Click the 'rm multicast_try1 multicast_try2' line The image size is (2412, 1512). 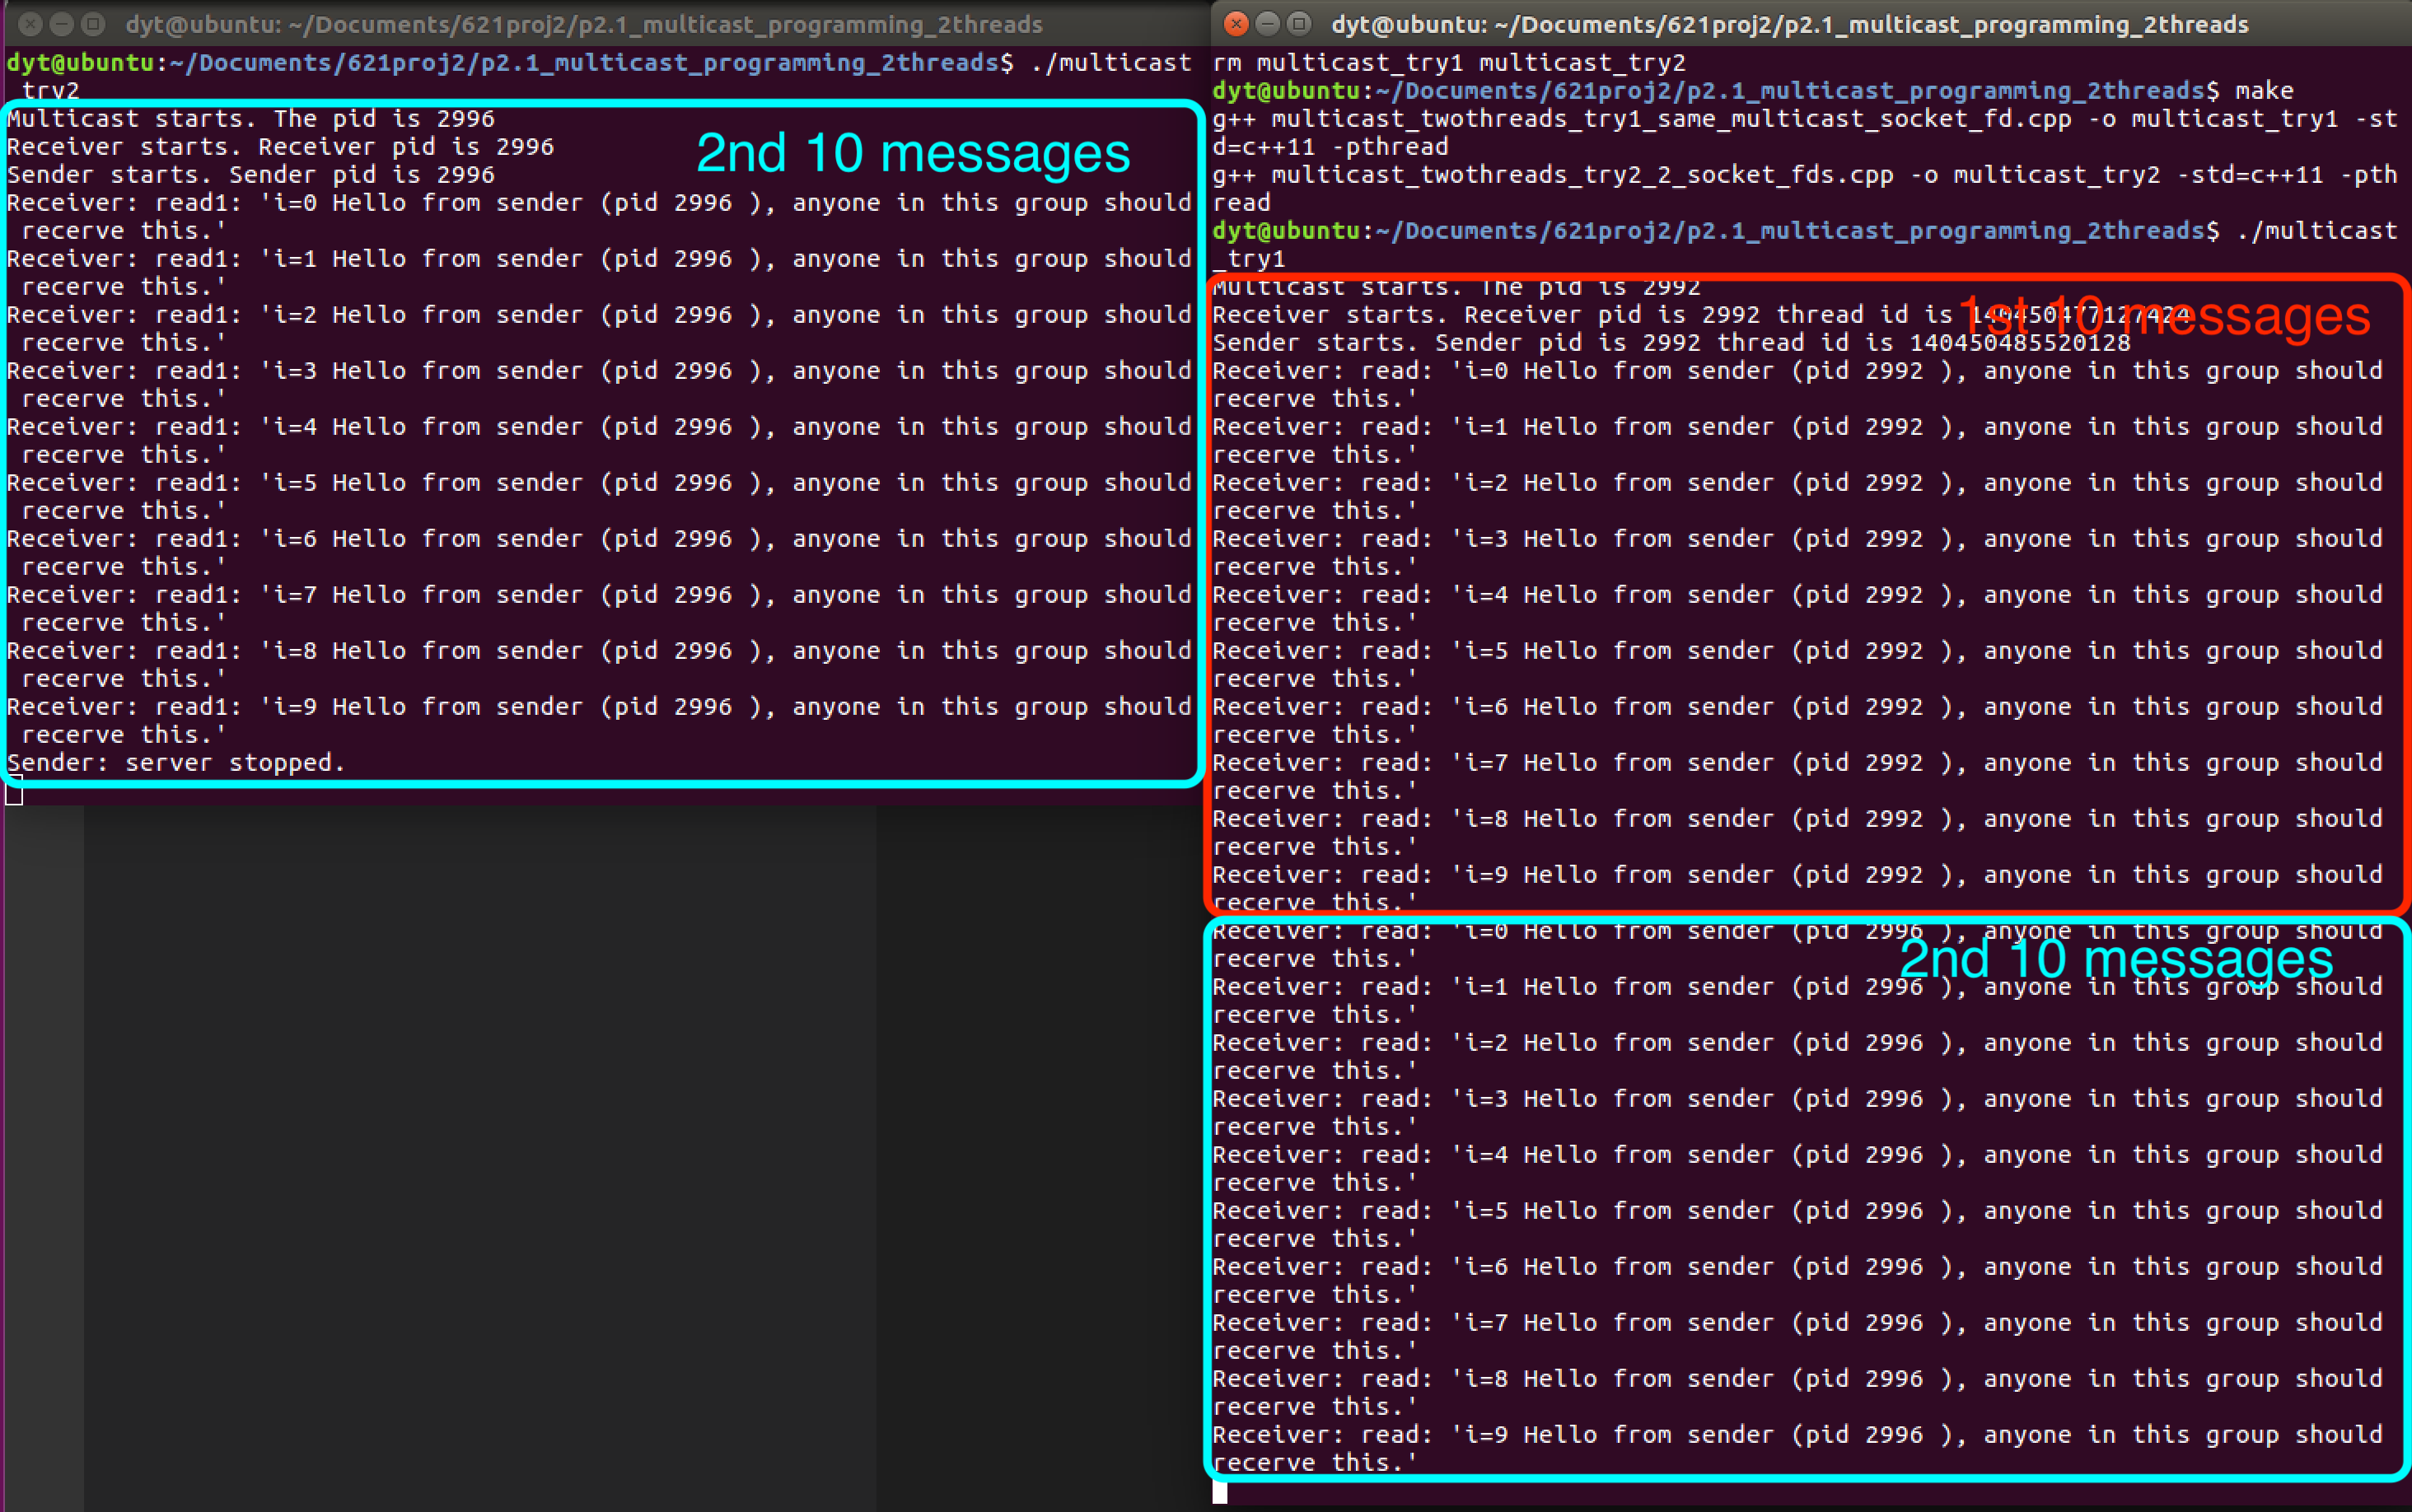point(1448,63)
